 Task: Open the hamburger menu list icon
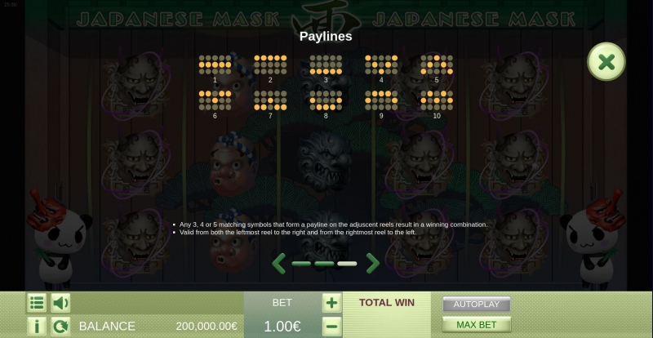37,303
